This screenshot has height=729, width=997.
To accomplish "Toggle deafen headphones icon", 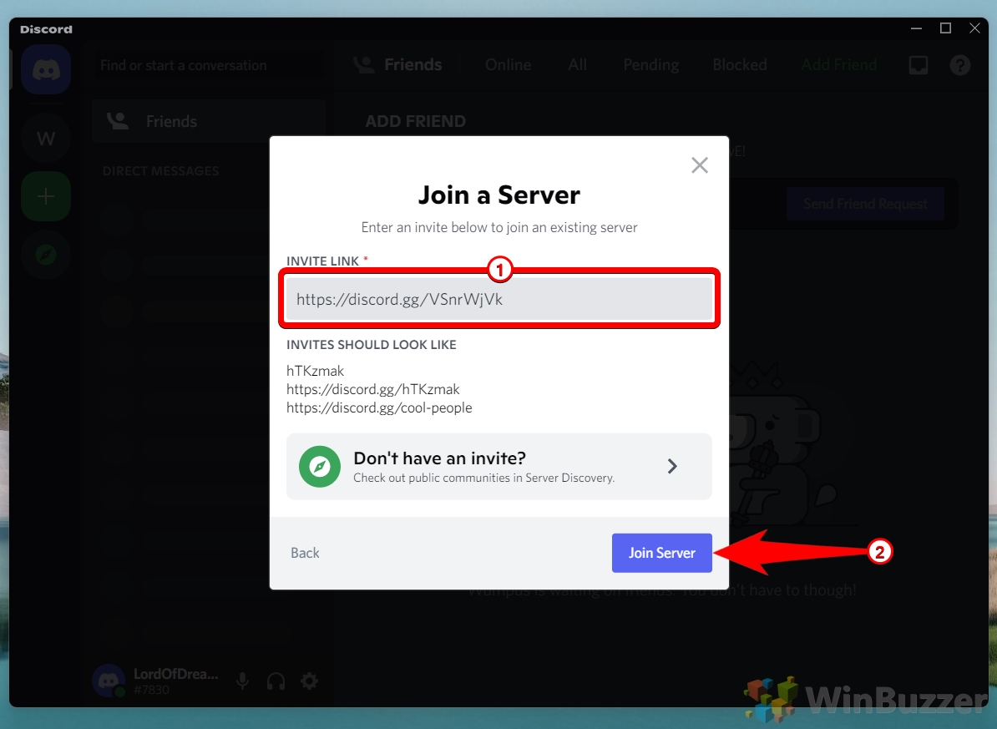I will click(276, 681).
